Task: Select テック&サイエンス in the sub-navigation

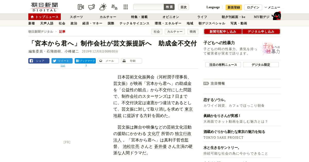Action: pyautogui.click(x=134, y=23)
